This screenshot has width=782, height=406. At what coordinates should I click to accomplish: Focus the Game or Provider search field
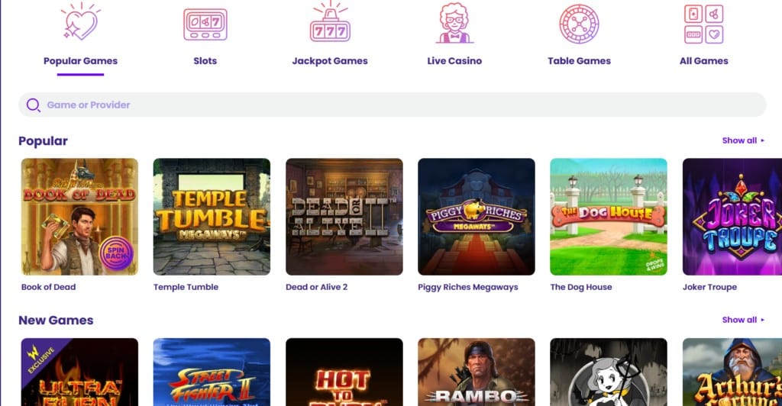point(392,105)
